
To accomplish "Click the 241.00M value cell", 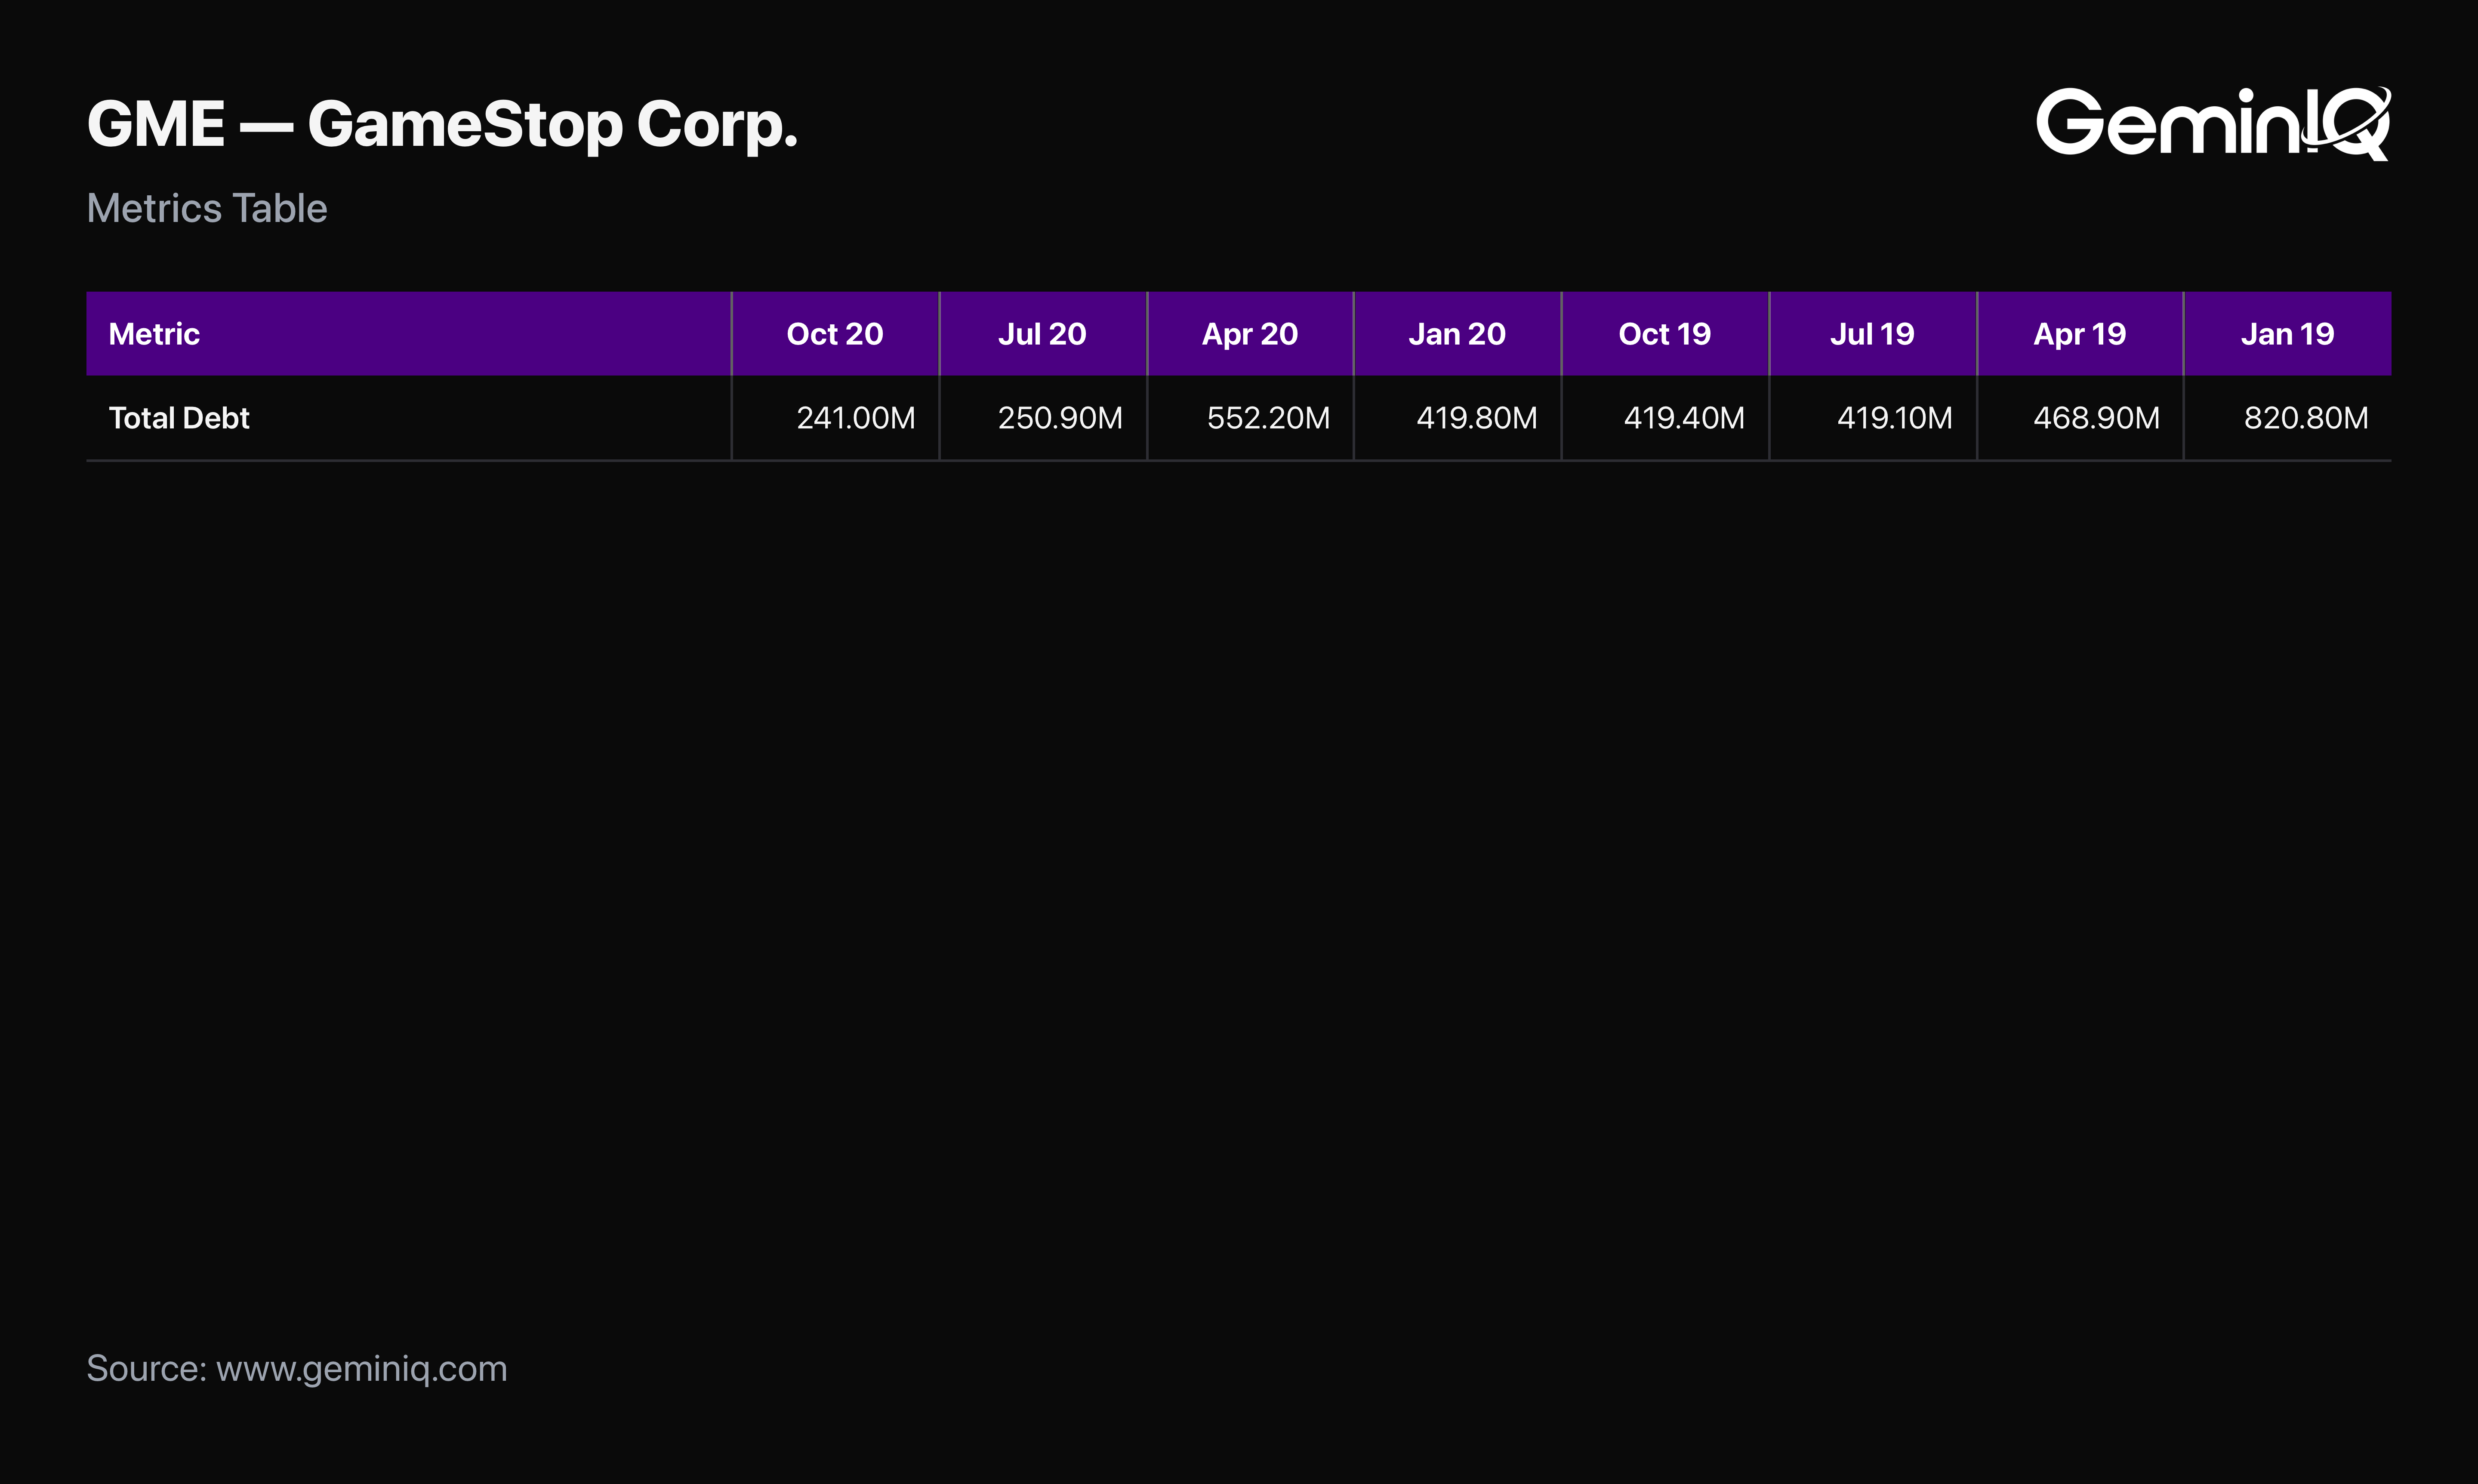I will coord(836,418).
